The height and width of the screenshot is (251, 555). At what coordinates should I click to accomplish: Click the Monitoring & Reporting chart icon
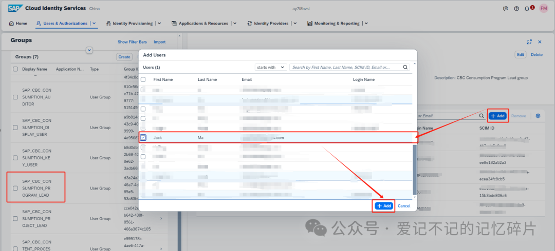(x=310, y=23)
